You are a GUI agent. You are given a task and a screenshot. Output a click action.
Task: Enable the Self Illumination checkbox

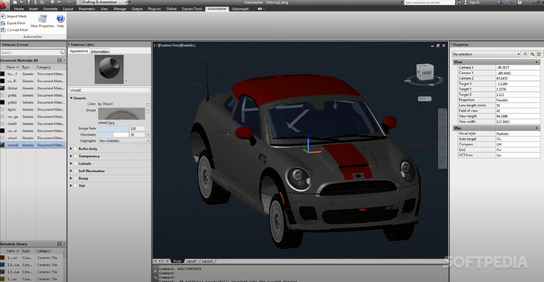[x=75, y=171]
